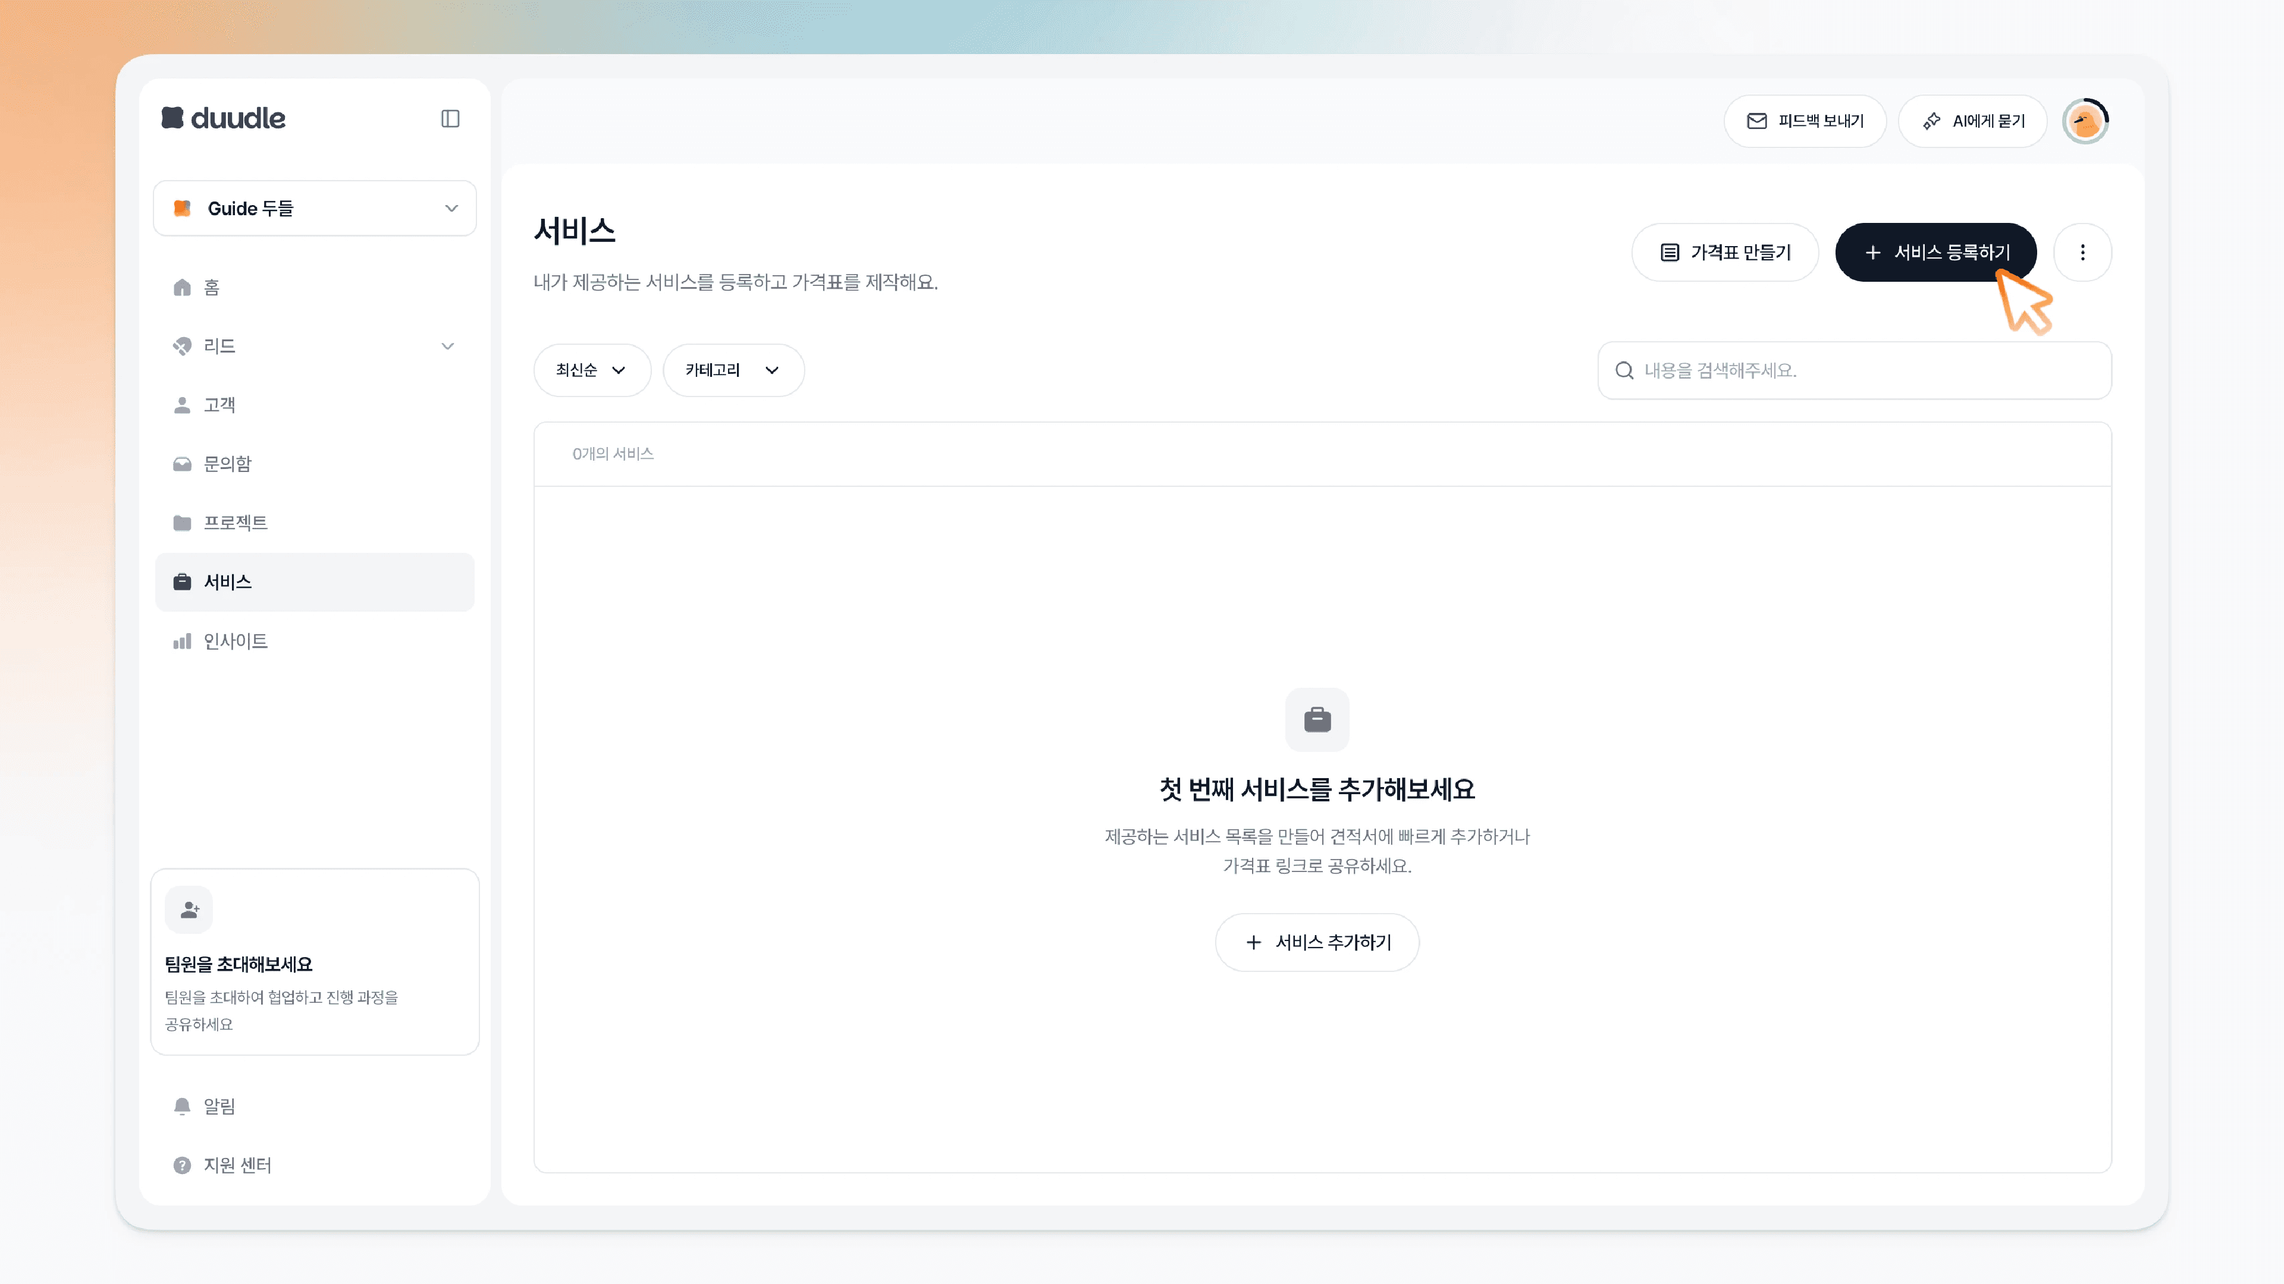Click the bar chart icon beside 인사이트
Image resolution: width=2284 pixels, height=1284 pixels.
pyautogui.click(x=182, y=641)
